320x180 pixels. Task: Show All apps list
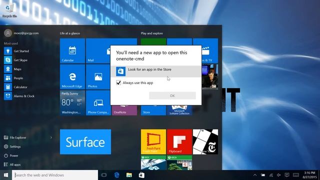click(x=12, y=164)
